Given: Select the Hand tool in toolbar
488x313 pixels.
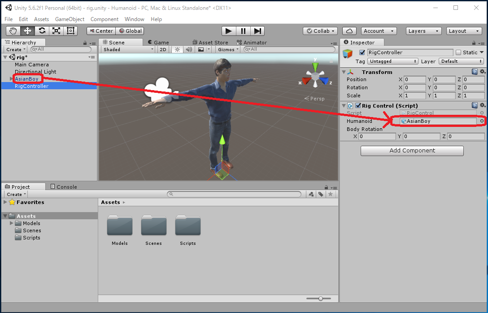Looking at the screenshot, I should 13,31.
